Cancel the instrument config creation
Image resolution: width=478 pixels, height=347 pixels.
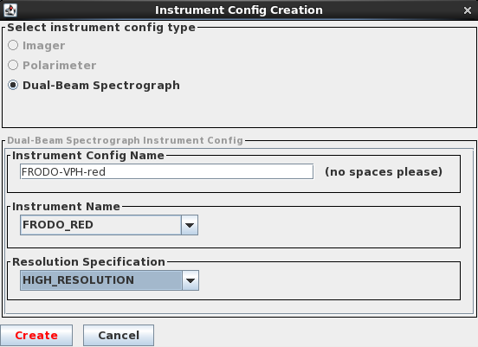119,336
